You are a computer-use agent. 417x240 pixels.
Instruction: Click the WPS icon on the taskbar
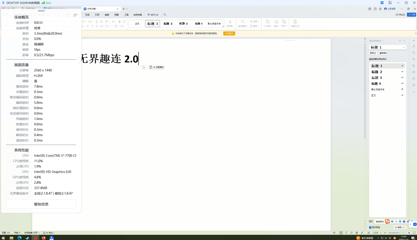(35, 238)
